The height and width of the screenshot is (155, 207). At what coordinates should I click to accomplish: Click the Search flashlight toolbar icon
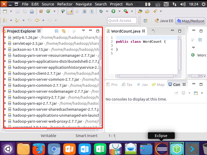tap(155, 11)
